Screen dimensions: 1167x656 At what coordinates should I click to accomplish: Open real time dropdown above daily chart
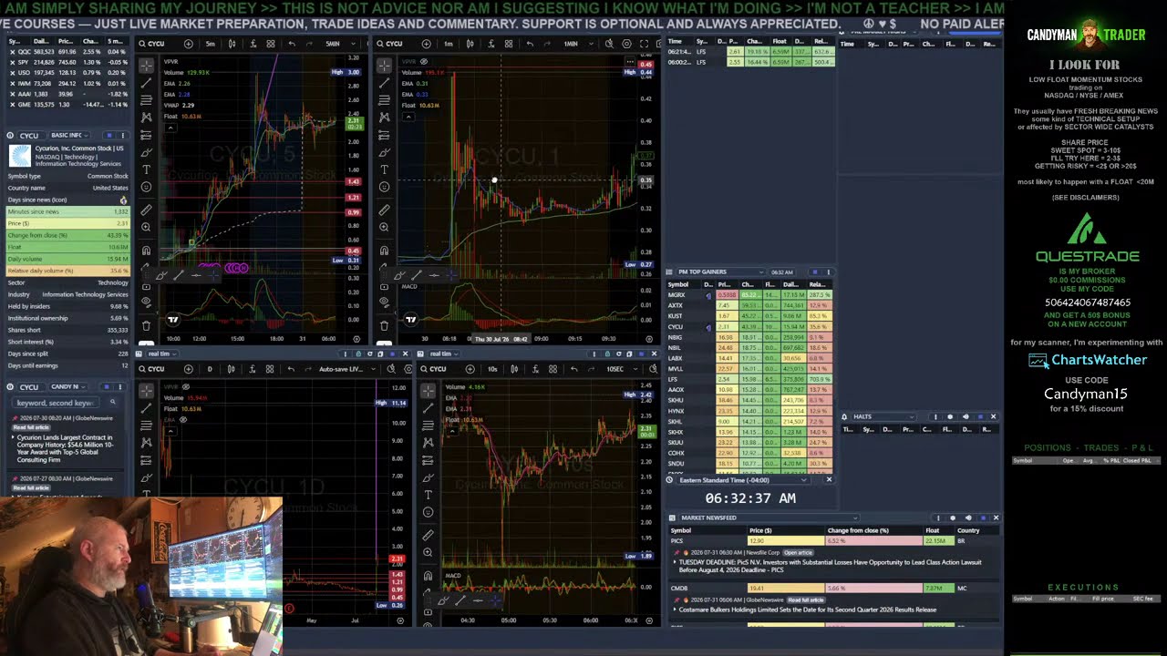tap(162, 354)
